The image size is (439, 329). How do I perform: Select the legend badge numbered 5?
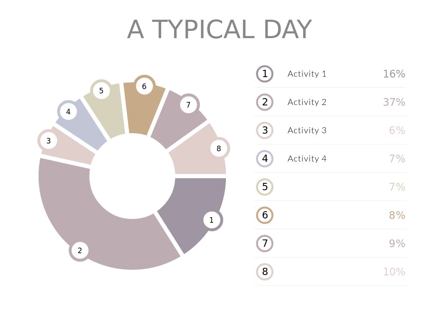tap(265, 187)
